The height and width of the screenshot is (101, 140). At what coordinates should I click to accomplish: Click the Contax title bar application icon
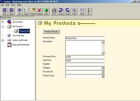click(1, 1)
